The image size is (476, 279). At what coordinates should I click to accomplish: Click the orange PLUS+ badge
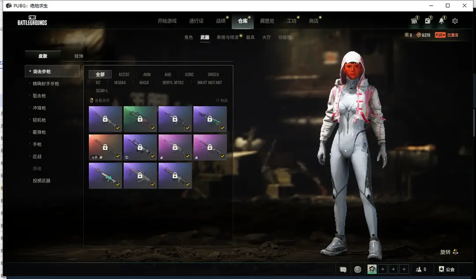pyautogui.click(x=440, y=35)
